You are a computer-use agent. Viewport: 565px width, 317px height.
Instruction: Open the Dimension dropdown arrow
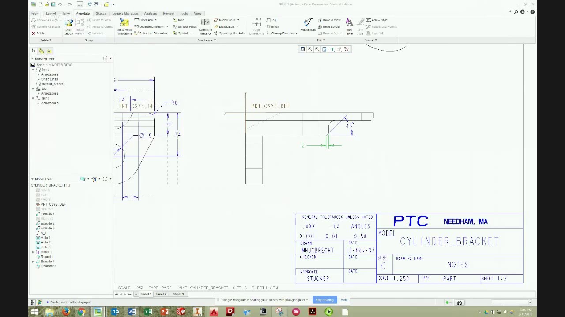pyautogui.click(x=155, y=20)
